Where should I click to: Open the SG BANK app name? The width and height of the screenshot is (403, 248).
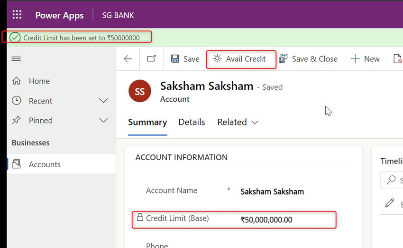[118, 15]
